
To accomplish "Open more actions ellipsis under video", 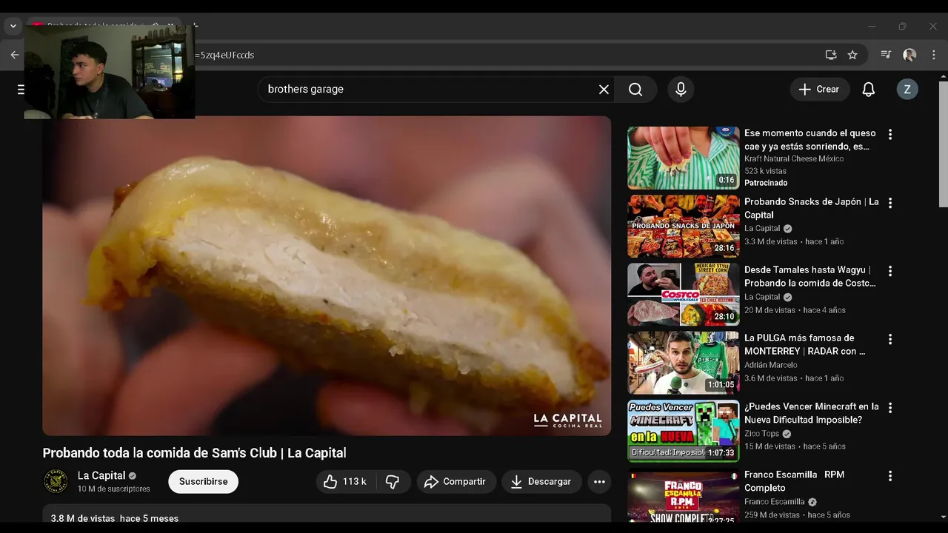I will (599, 482).
